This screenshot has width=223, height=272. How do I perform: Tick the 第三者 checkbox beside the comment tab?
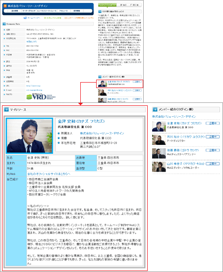(x=131, y=5)
